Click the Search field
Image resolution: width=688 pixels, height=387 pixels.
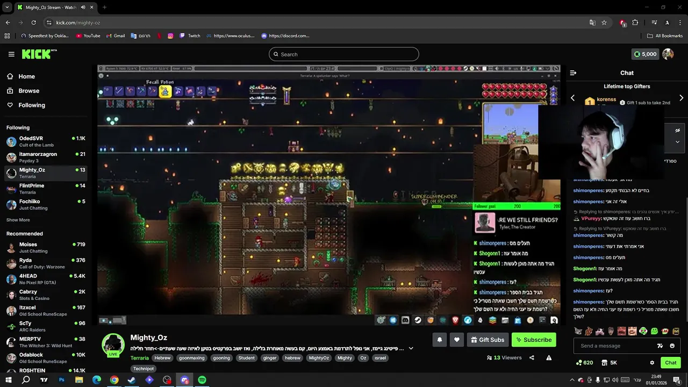click(343, 54)
